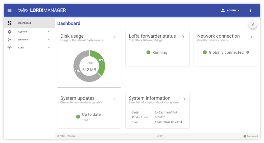Viewport: 264px width, 143px height.
Task: Open the hamburger navigation menu
Action: click(x=10, y=10)
